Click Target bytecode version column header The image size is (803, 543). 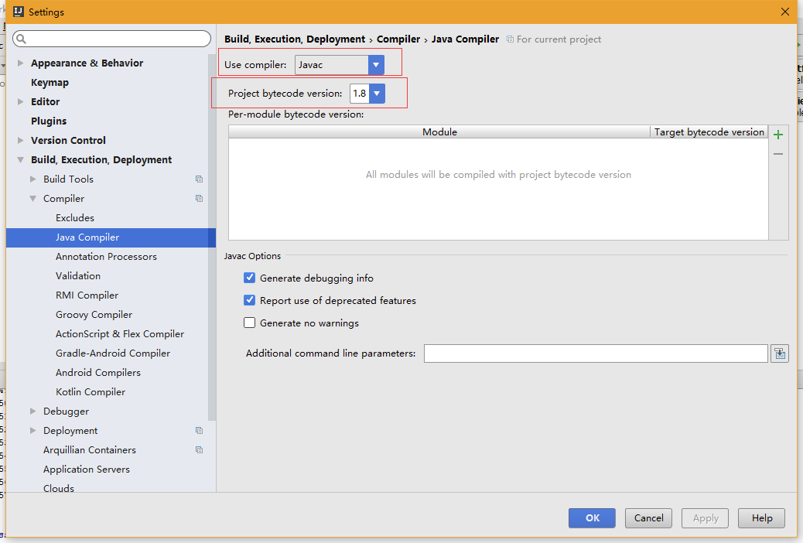(x=709, y=132)
